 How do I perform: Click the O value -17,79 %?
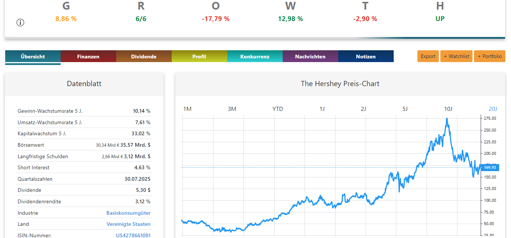(x=215, y=18)
